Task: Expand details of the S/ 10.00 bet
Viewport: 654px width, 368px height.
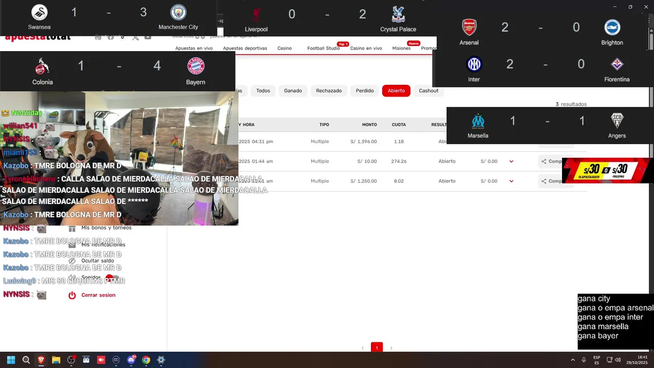Action: pos(511,162)
